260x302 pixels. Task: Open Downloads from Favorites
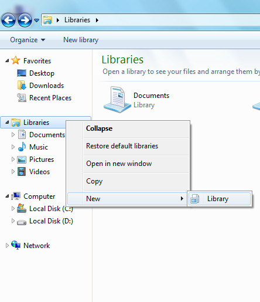point(46,86)
